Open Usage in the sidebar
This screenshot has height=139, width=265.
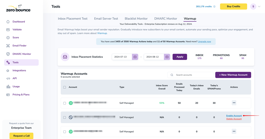pyautogui.click(x=16, y=87)
